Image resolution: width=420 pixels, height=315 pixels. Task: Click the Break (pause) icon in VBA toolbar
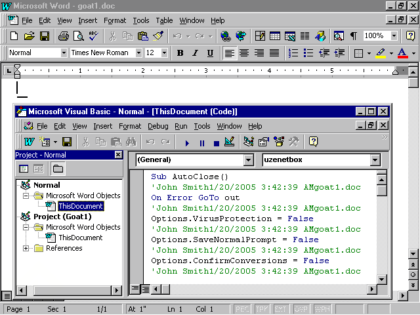pyautogui.click(x=201, y=142)
